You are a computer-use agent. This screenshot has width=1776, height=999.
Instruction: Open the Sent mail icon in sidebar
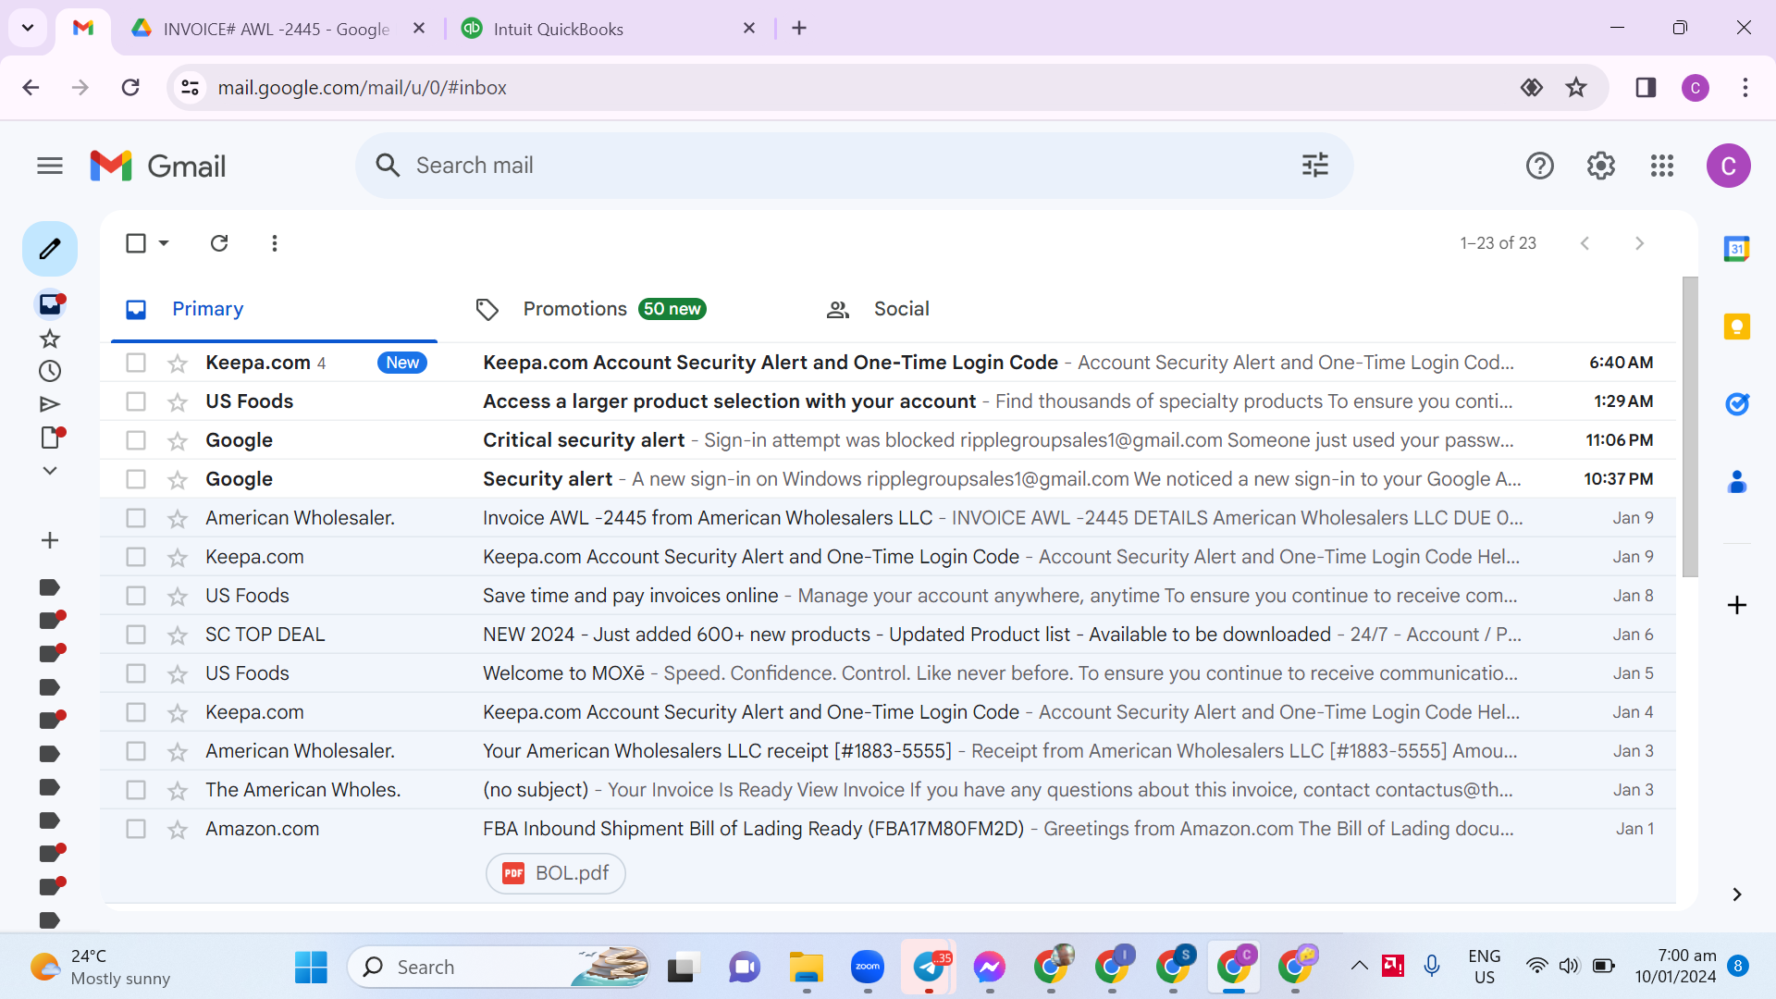coord(50,404)
